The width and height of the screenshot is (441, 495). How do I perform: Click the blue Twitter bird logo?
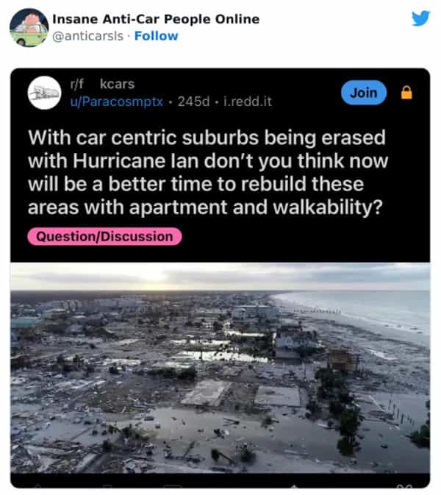[x=421, y=18]
